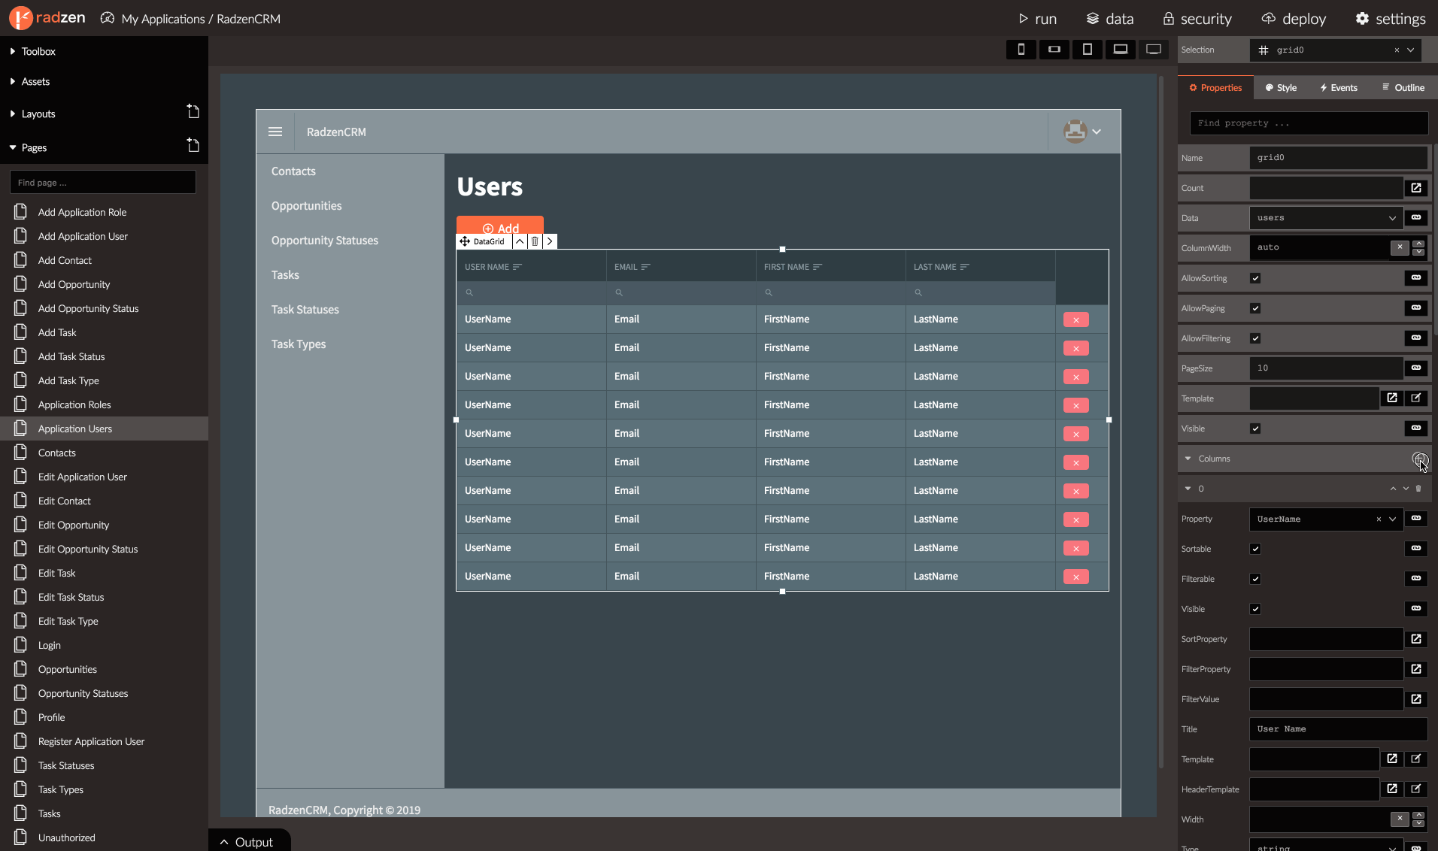Open the user avatar dropdown in header

(1083, 132)
